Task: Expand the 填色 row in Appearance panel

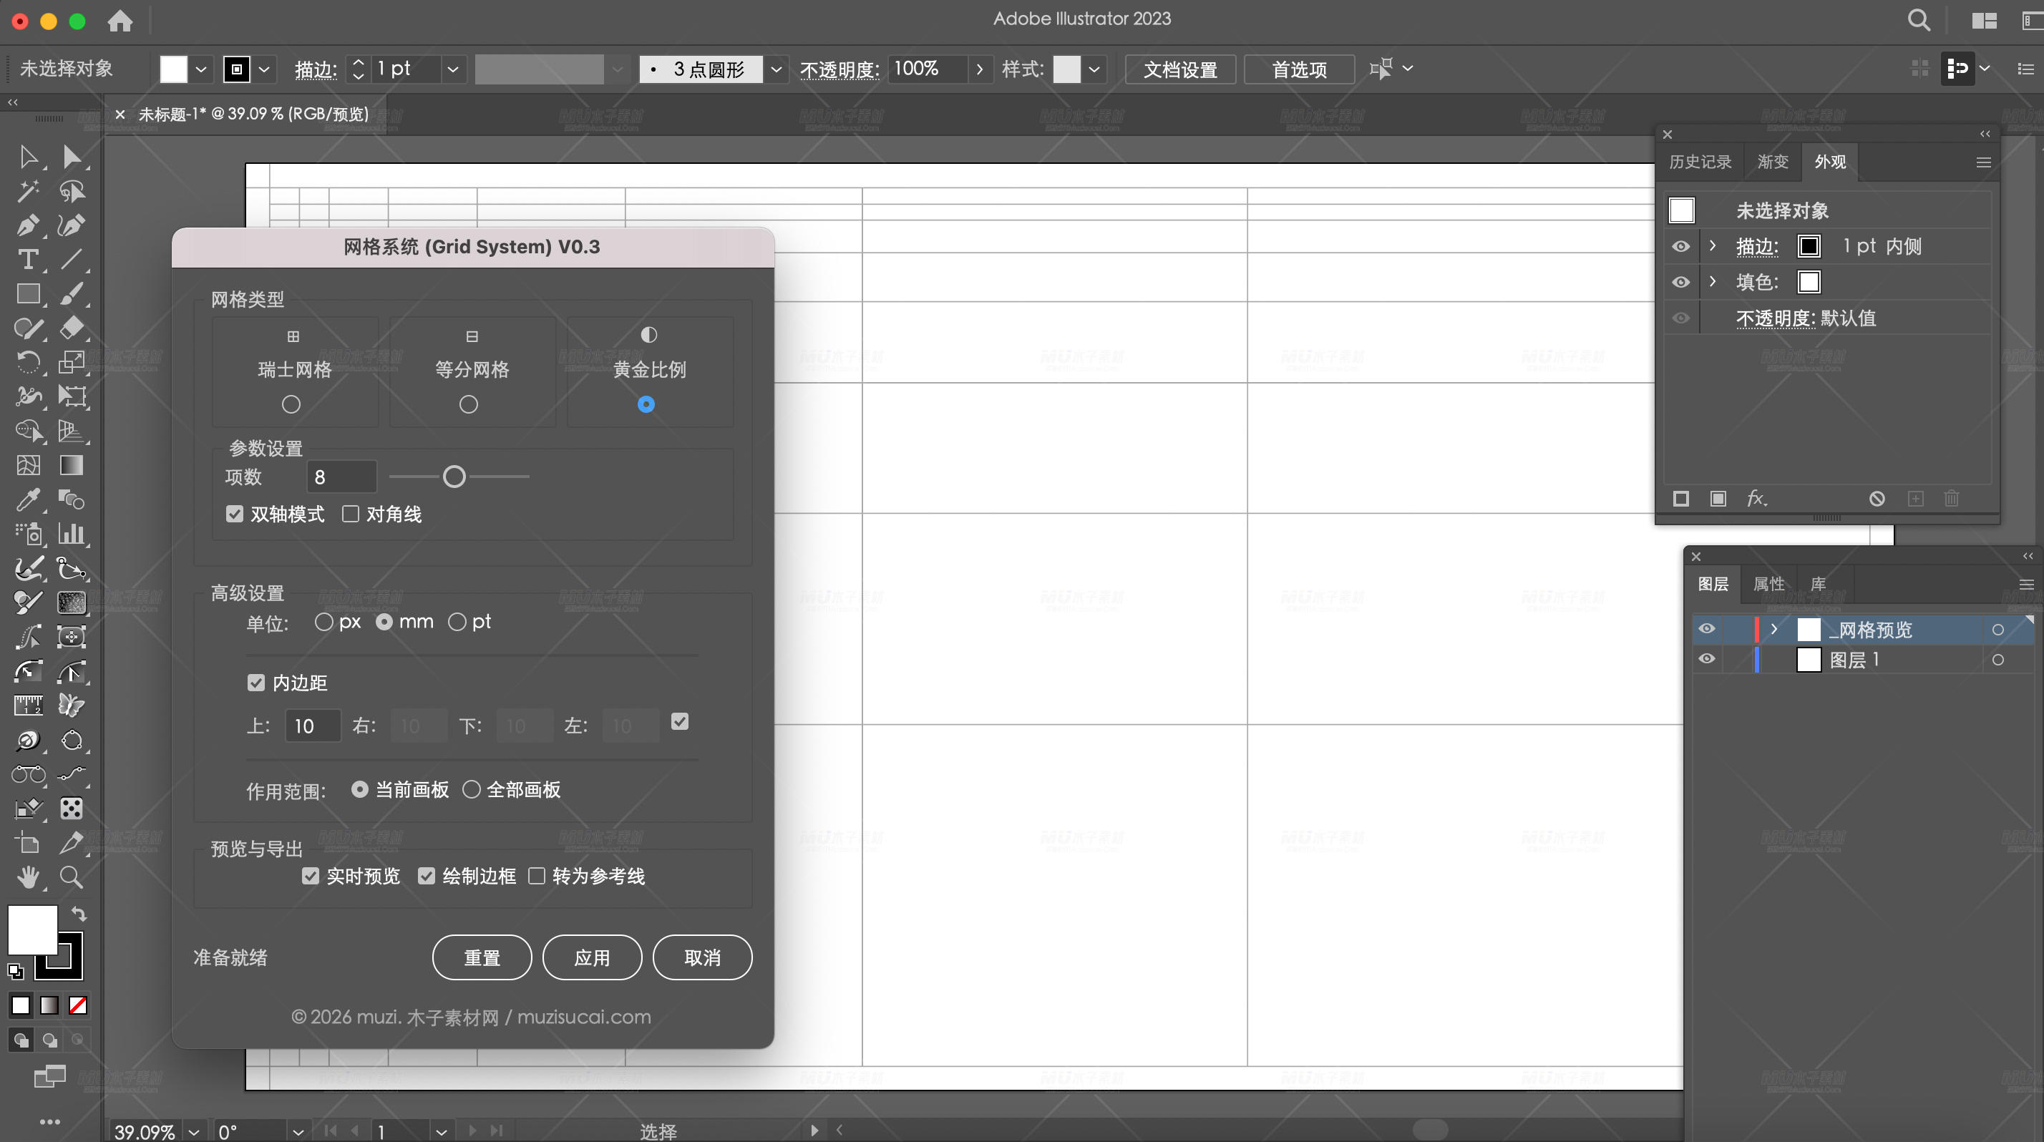Action: point(1713,281)
